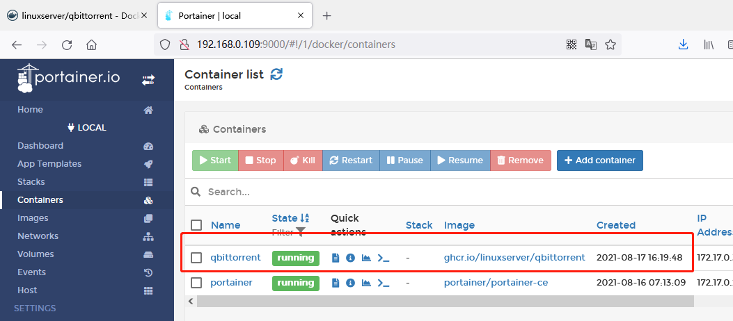
Task: Click the Kill button
Action: pyautogui.click(x=303, y=160)
